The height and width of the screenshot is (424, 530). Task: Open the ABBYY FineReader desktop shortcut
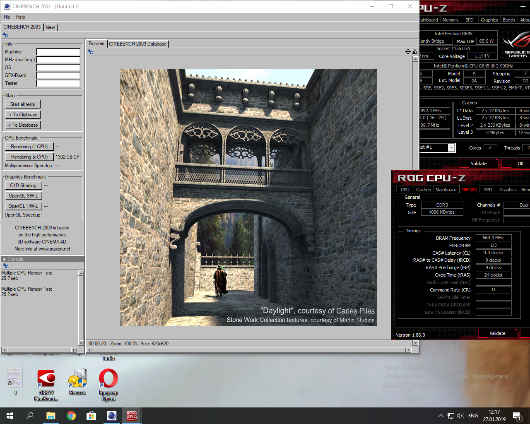point(46,385)
